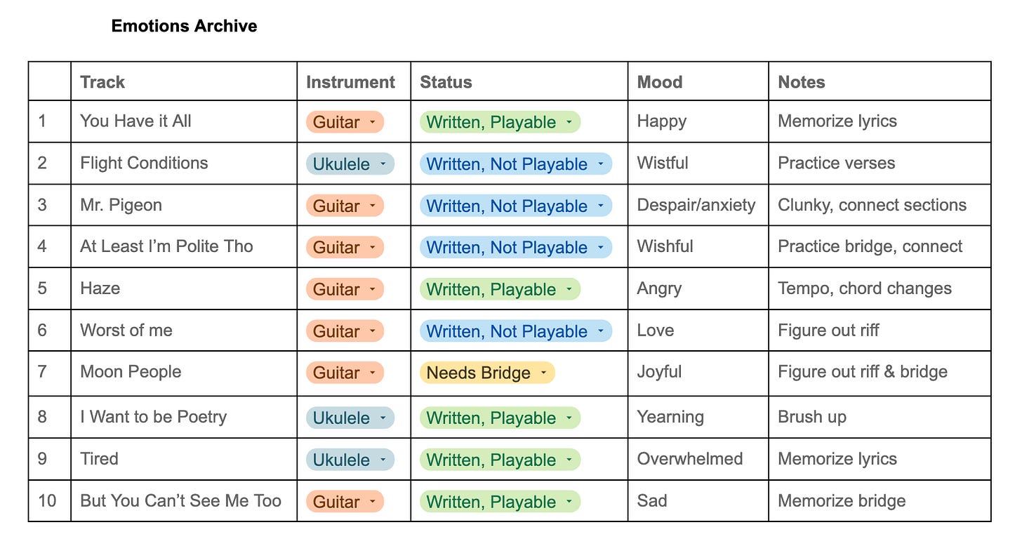Screen dimensions: 1022x539
Task: Open Guitar dropdown for Moon People
Action: point(345,373)
